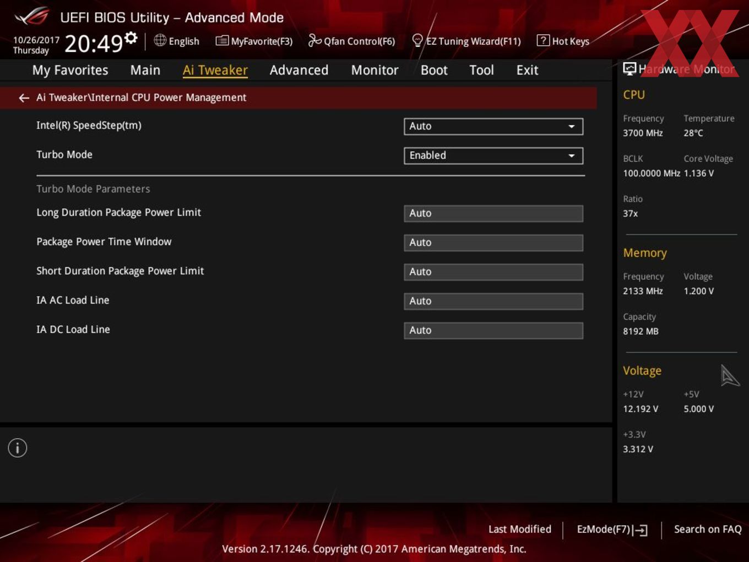This screenshot has height=562, width=749.
Task: Click the Turbo Mode Parameters heading
Action: pos(93,189)
